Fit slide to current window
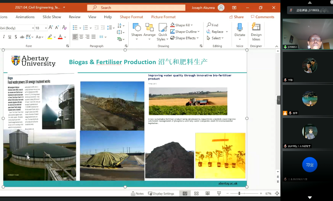 coord(277,194)
